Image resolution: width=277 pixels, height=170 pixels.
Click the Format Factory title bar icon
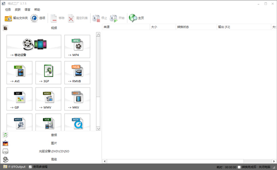[x=4, y=4]
